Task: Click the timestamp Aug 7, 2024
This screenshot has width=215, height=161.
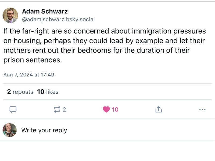Action: pyautogui.click(x=29, y=75)
